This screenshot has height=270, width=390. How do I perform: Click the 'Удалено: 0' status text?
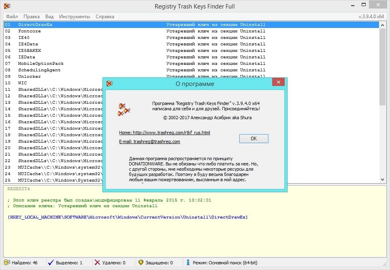point(114,263)
